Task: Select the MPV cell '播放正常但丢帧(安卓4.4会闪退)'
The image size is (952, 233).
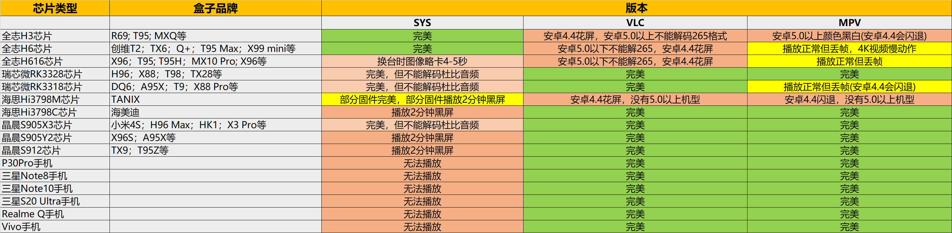Action: coord(849,87)
